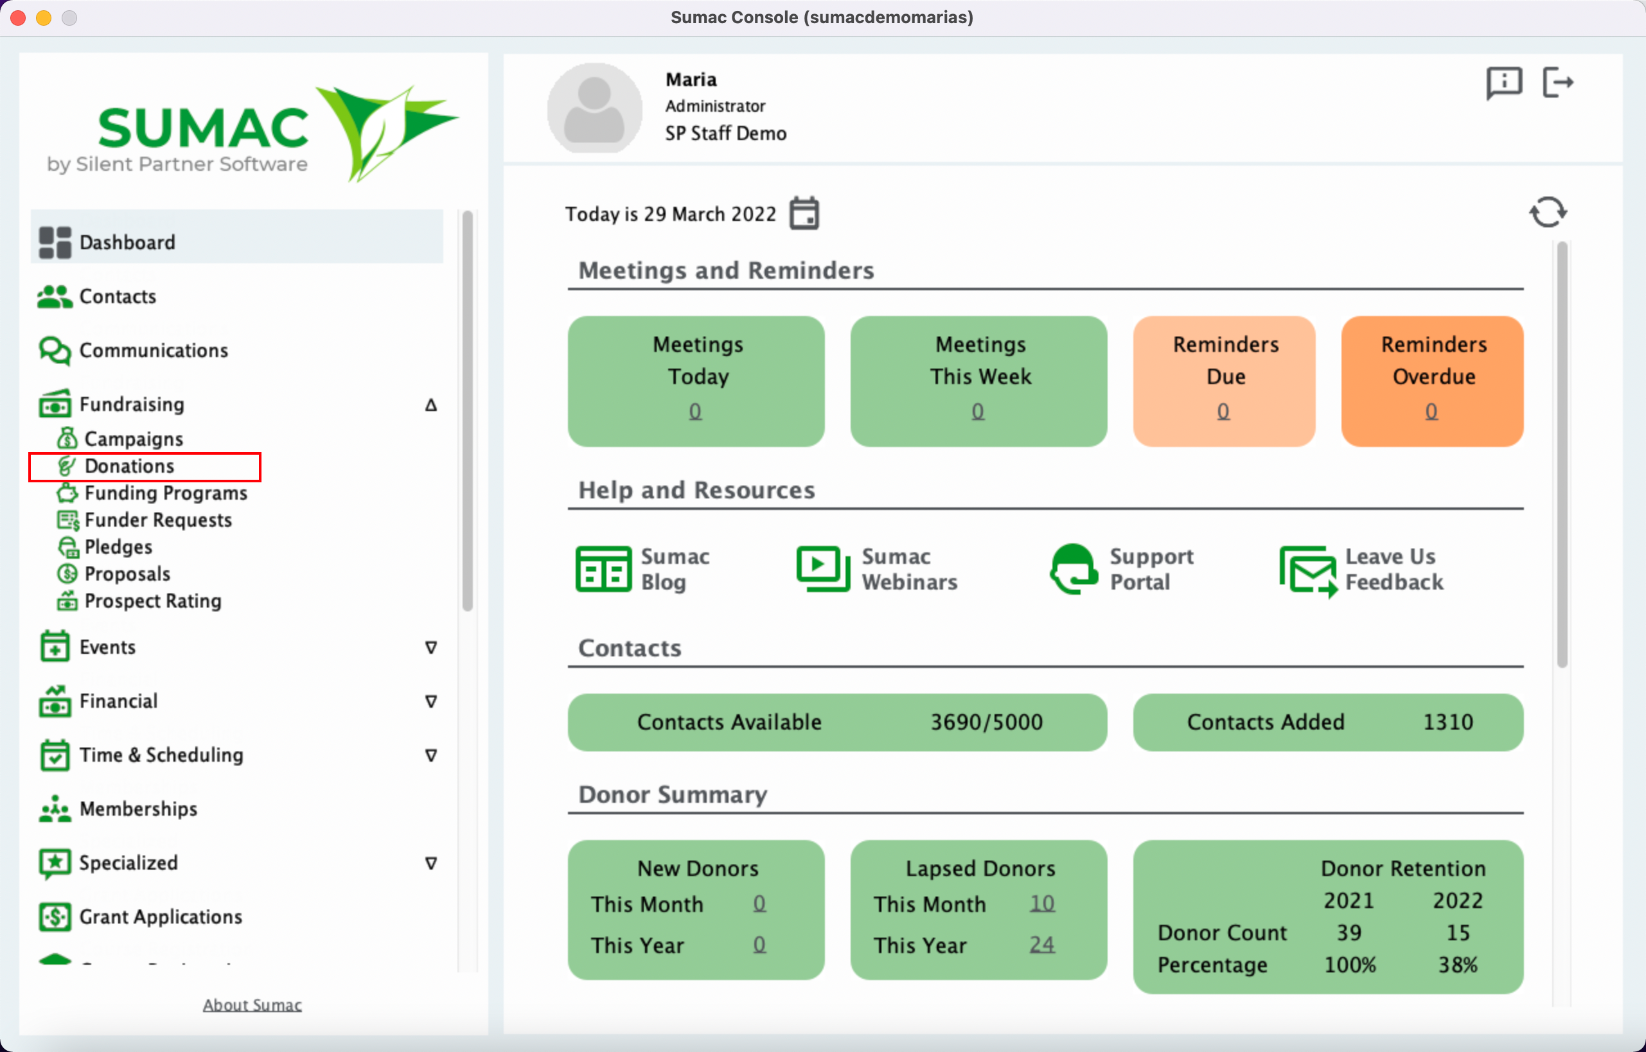Open the Sumac Blog icon
The width and height of the screenshot is (1646, 1052).
tap(603, 568)
